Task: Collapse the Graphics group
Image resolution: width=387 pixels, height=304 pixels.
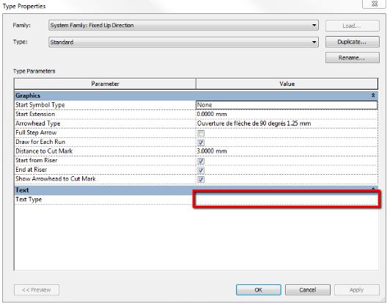Action: point(373,95)
